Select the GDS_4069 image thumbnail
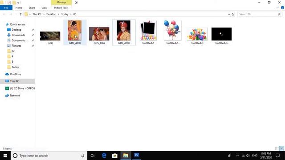Viewport: 285px width, 160px height. tap(99, 34)
